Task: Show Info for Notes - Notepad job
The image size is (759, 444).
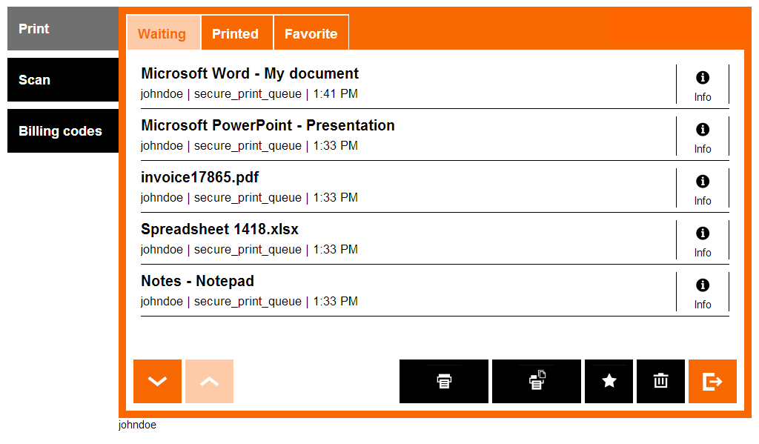Action: coord(702,292)
